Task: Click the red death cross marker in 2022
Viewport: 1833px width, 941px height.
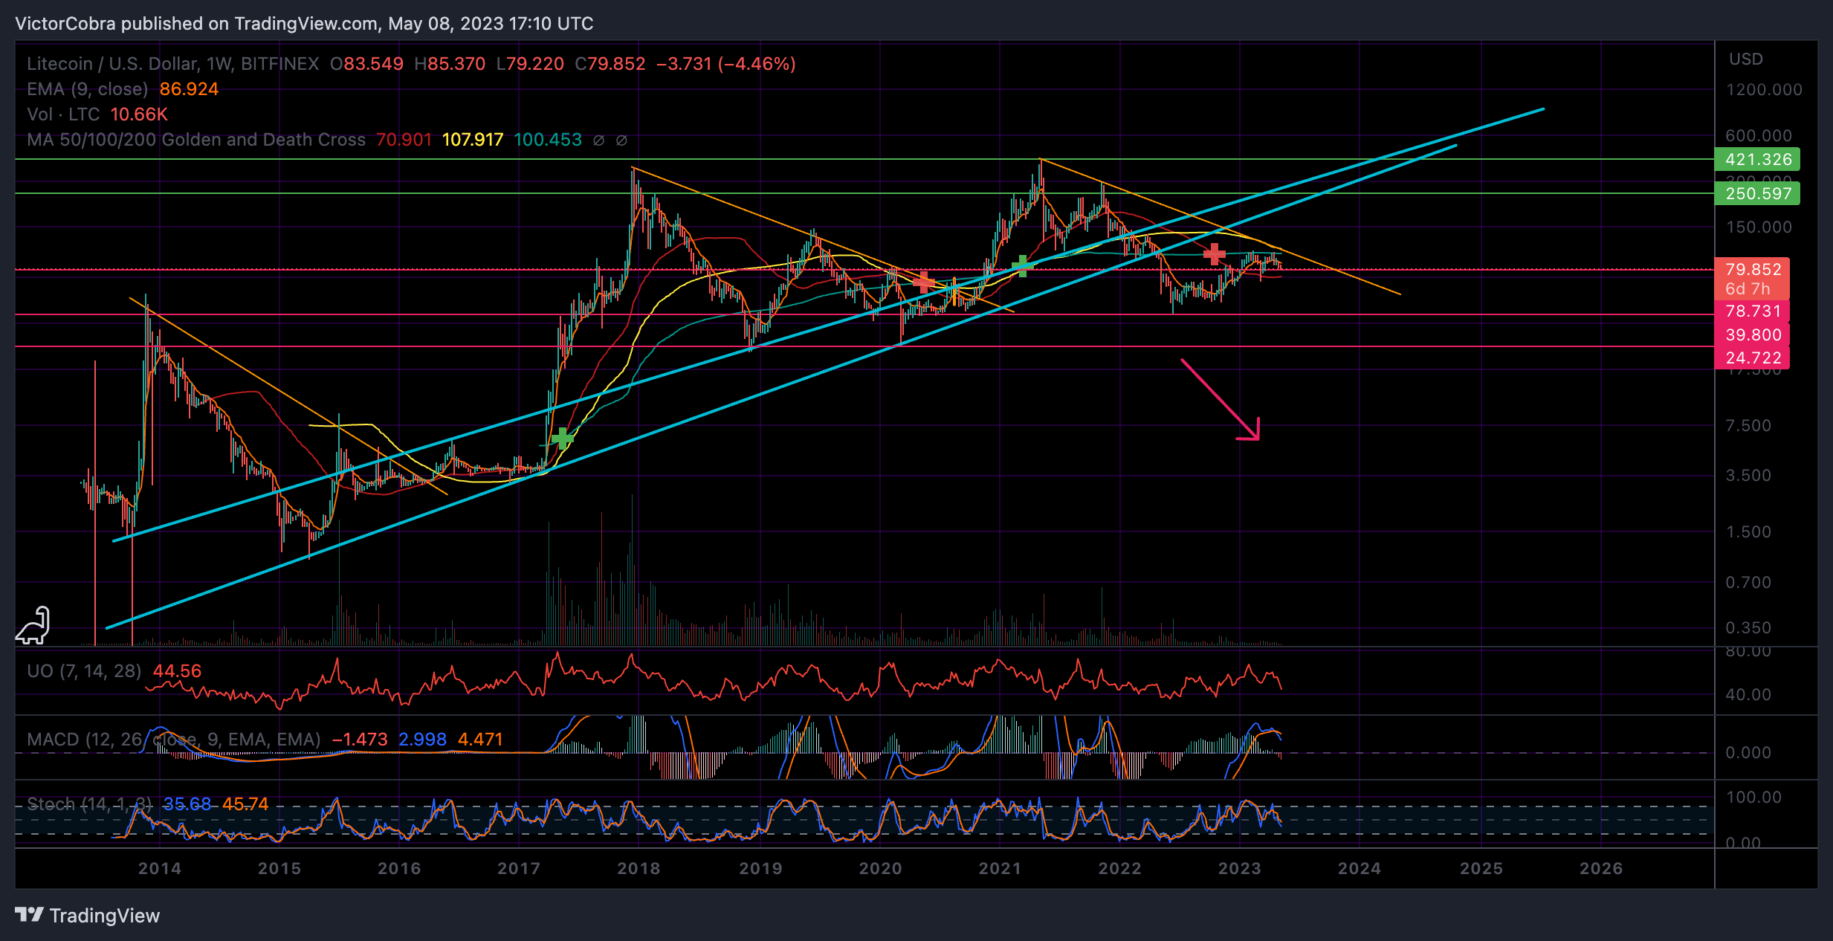Action: point(1214,254)
